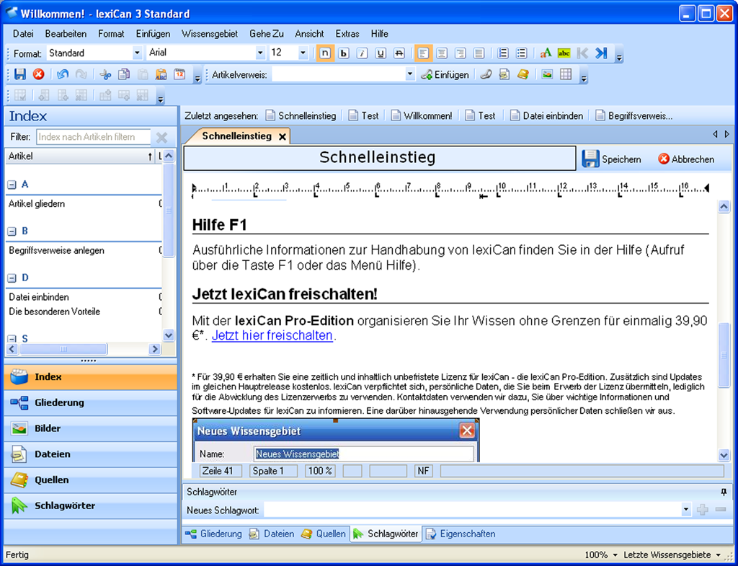This screenshot has width=738, height=566.
Task: Undo the last action
Action: [63, 74]
